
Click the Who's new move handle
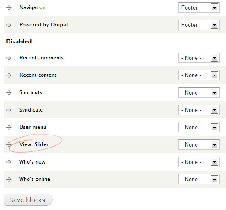9,162
